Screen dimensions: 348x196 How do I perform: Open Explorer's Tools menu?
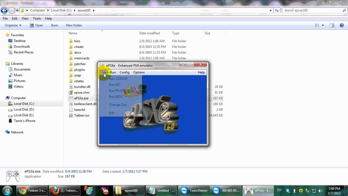coord(37,19)
